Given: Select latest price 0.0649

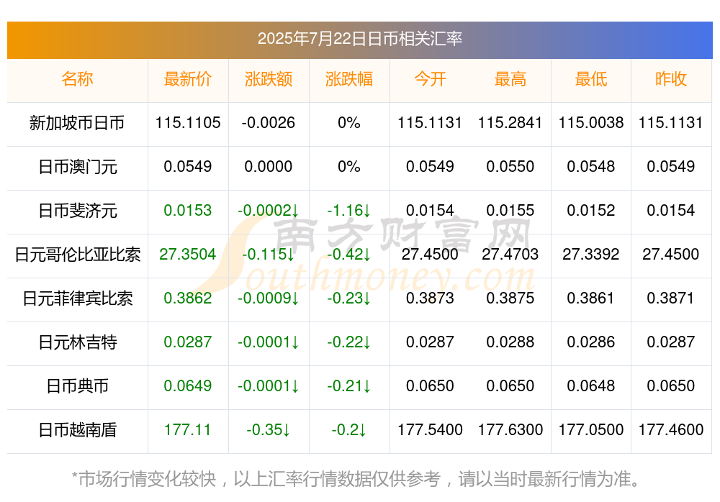Looking at the screenshot, I should (188, 385).
